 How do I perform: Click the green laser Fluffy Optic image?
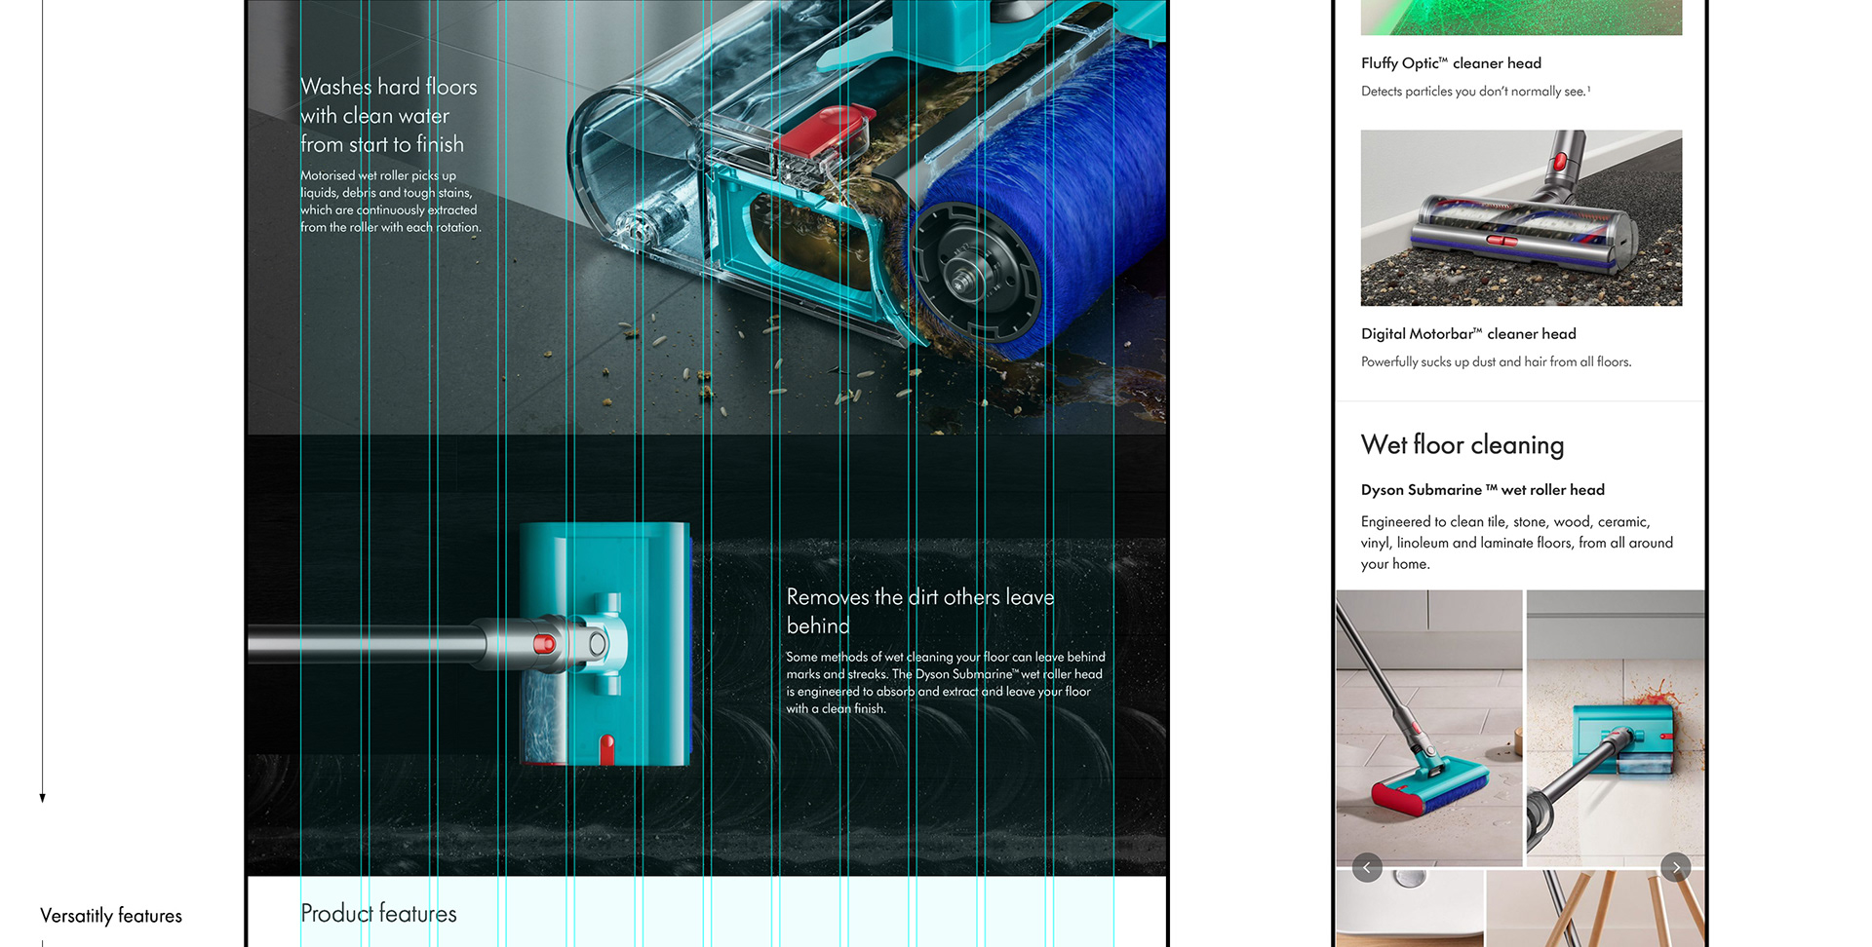point(1521,18)
